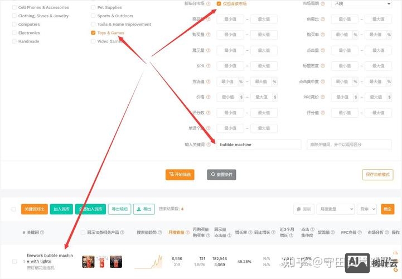Click the help icon beside PPC竞价 filter label
The width and height of the screenshot is (402, 279).
click(322, 97)
